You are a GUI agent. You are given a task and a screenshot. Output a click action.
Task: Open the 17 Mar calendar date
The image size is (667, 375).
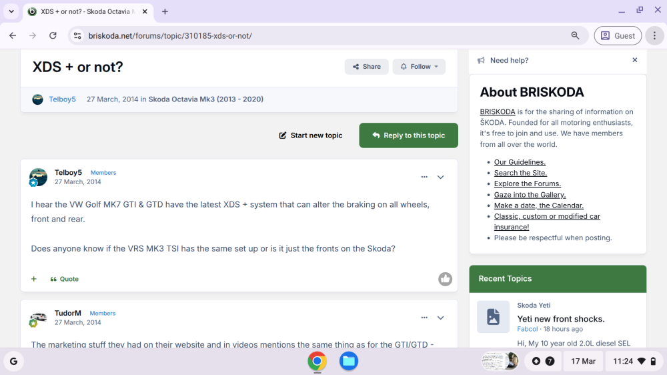click(x=583, y=362)
